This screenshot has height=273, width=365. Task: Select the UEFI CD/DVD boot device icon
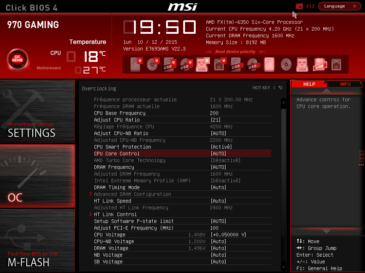pos(153,64)
